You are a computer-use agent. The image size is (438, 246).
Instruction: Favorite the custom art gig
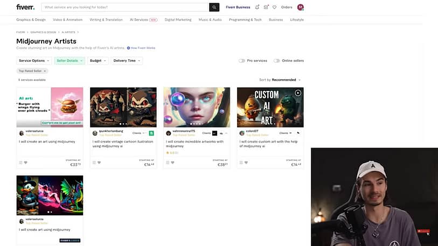(246, 163)
